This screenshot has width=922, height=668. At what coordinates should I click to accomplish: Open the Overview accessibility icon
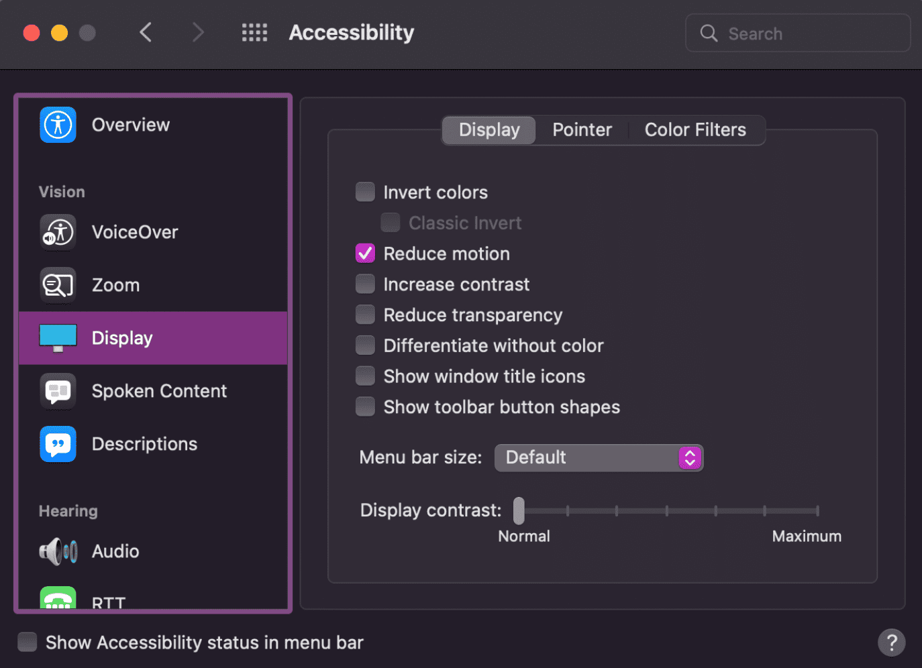click(x=58, y=125)
